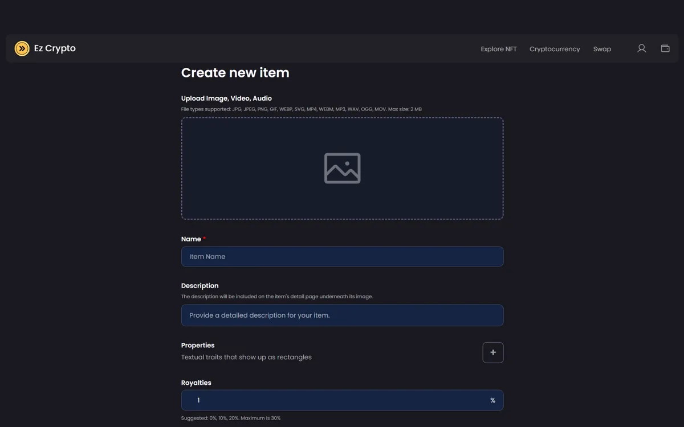Open the wallet icon in header
This screenshot has height=427, width=684.
[665, 48]
